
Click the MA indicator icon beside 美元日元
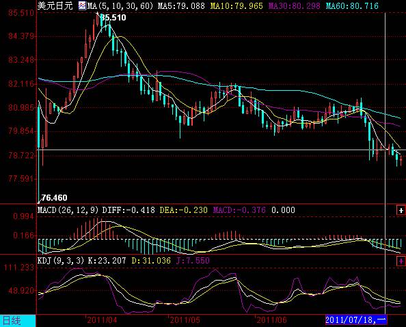pyautogui.click(x=82, y=5)
